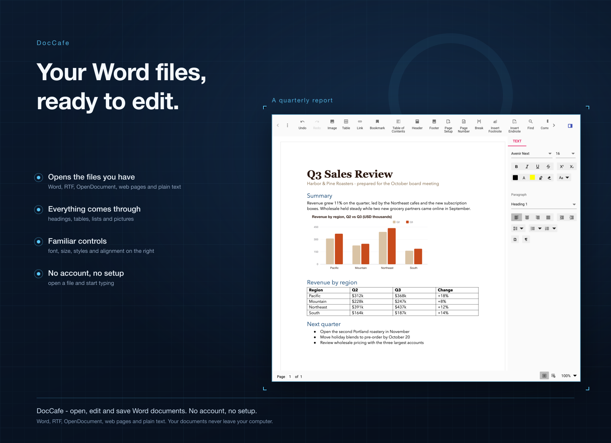Insert a Page Number
This screenshot has height=443, width=611.
coord(464,126)
